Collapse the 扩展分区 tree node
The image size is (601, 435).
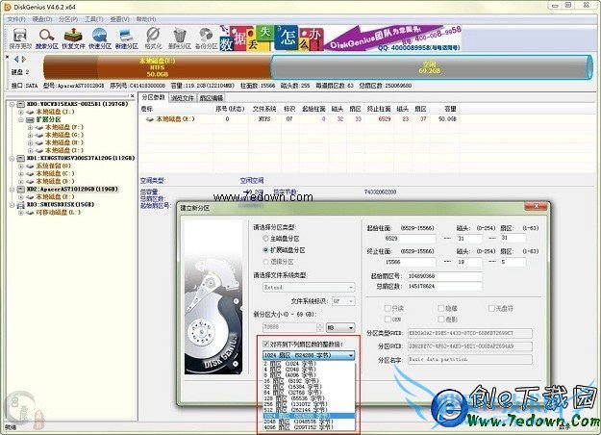tap(21, 119)
